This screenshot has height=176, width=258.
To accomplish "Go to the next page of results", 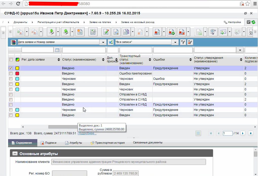I will tap(243, 133).
